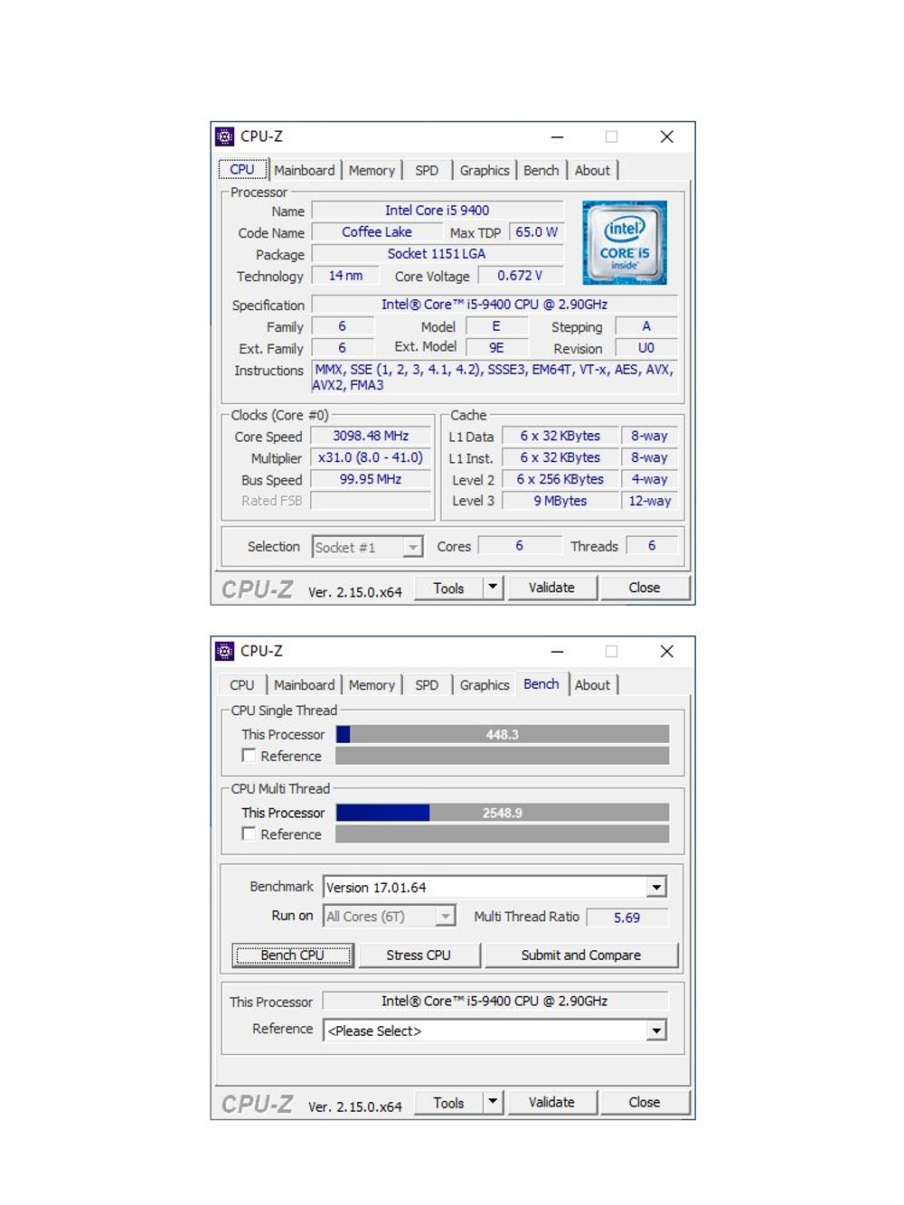The width and height of the screenshot is (904, 1205).
Task: Switch to Mainboard tab in upper window
Action: [304, 170]
